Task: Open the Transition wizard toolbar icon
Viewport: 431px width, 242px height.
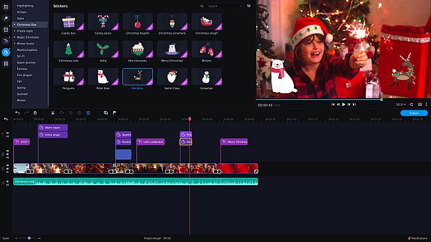Action: [106, 113]
